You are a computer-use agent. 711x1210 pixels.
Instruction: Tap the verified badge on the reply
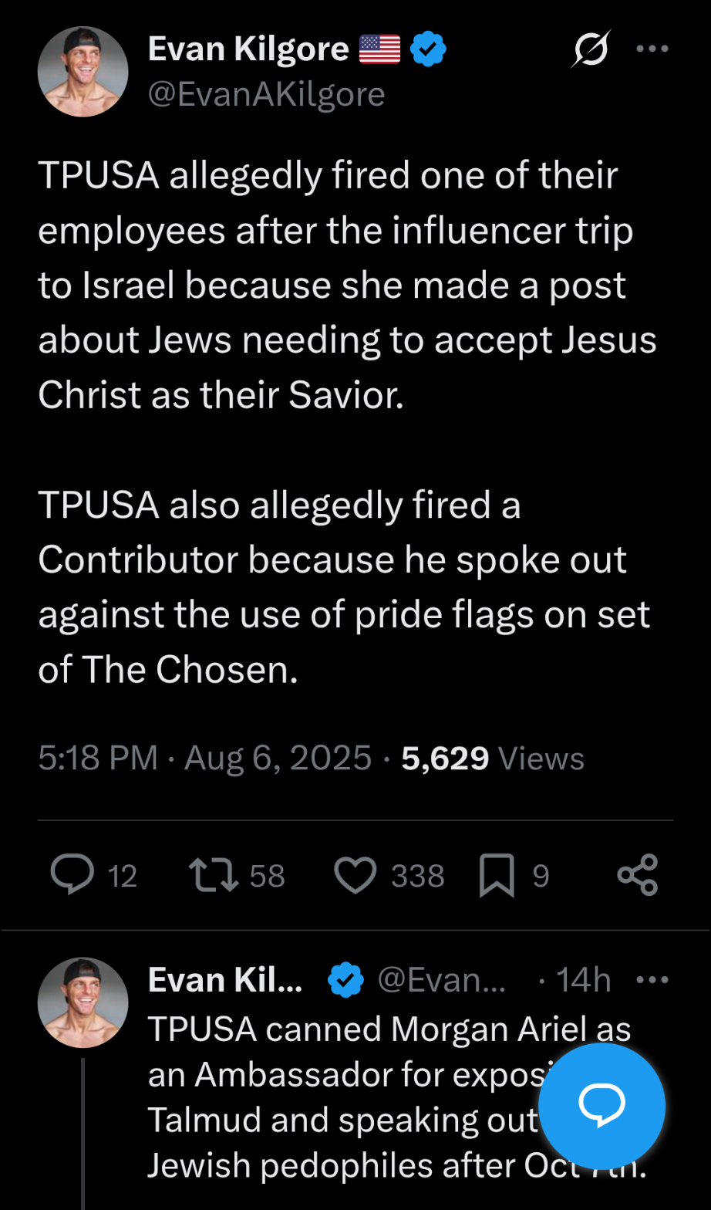[345, 980]
